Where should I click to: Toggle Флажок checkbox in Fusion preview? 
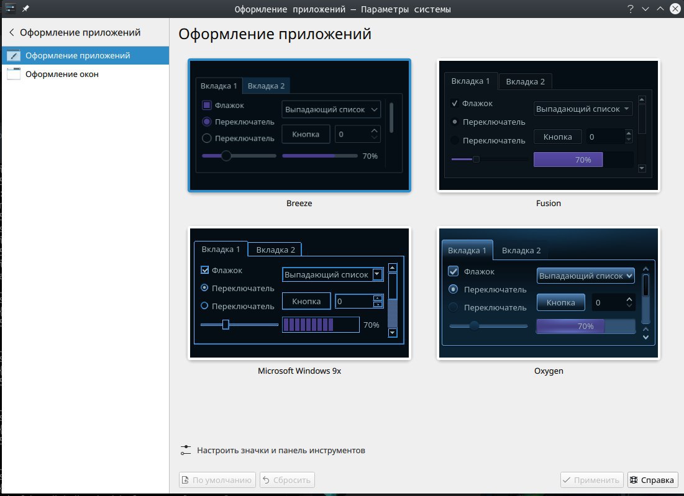click(x=455, y=103)
